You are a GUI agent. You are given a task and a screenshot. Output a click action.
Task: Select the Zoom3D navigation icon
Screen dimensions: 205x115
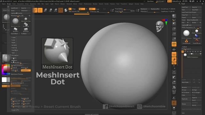coord(174,82)
